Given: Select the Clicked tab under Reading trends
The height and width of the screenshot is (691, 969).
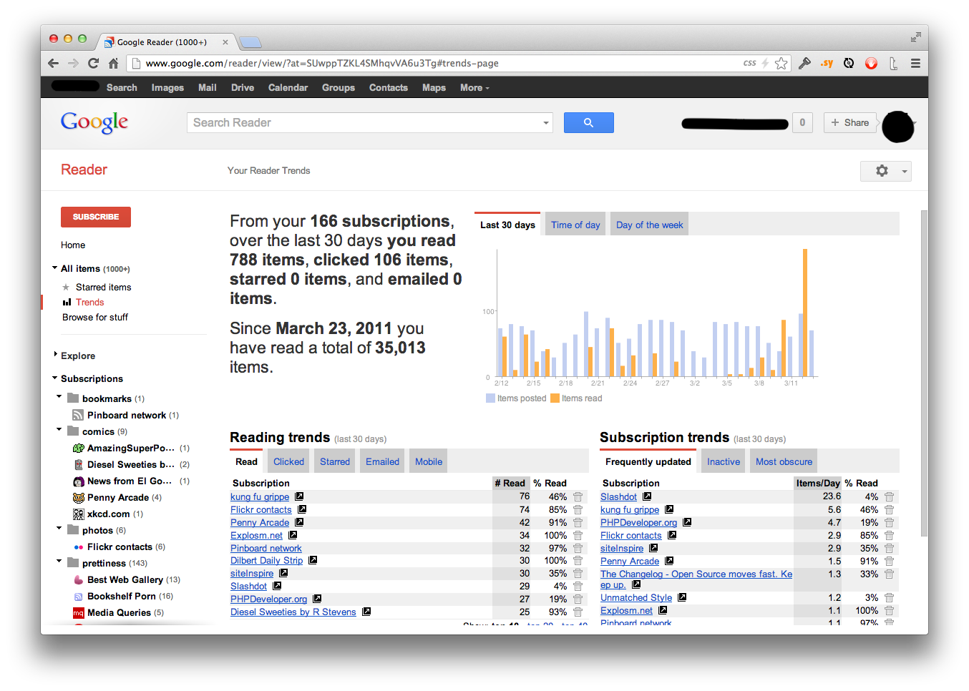Looking at the screenshot, I should pos(288,461).
